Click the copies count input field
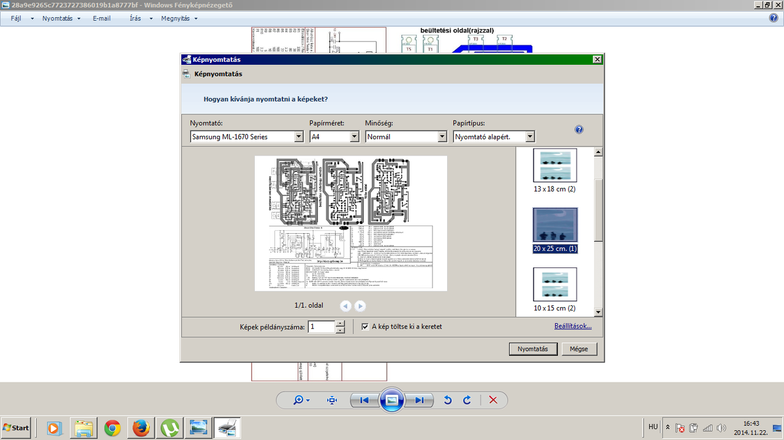Image resolution: width=784 pixels, height=440 pixels. pos(322,327)
